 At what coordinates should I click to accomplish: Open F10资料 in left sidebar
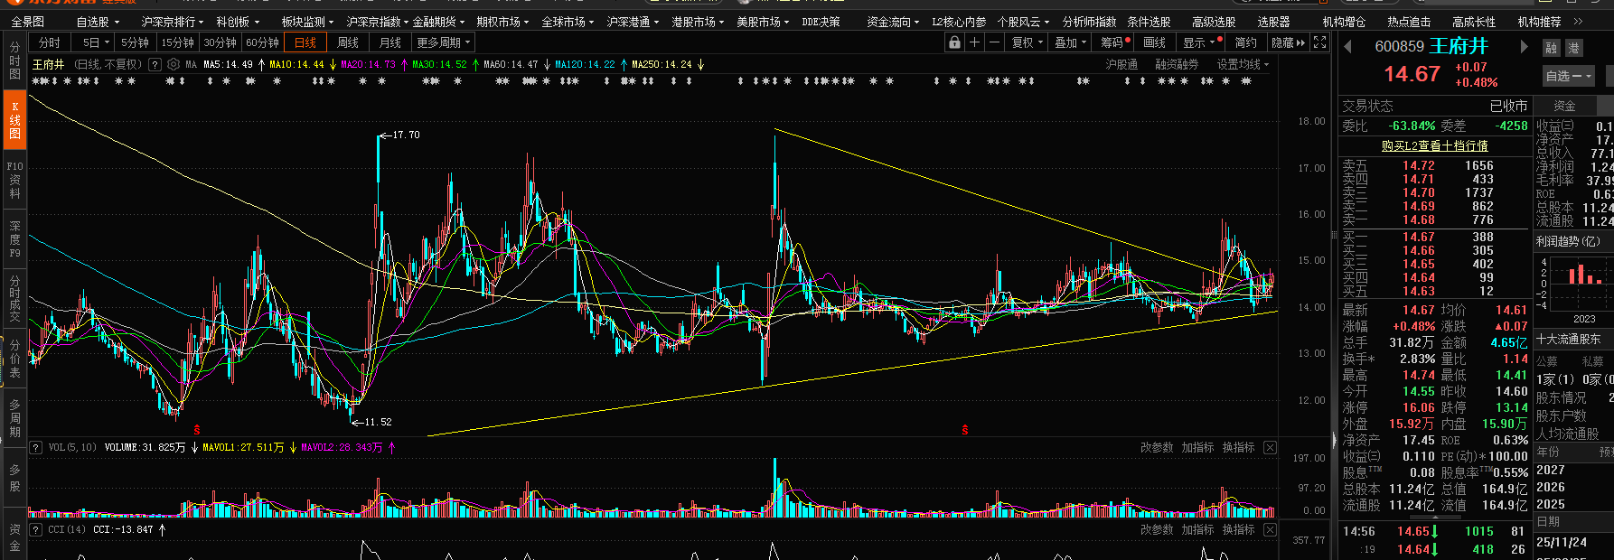pyautogui.click(x=14, y=180)
